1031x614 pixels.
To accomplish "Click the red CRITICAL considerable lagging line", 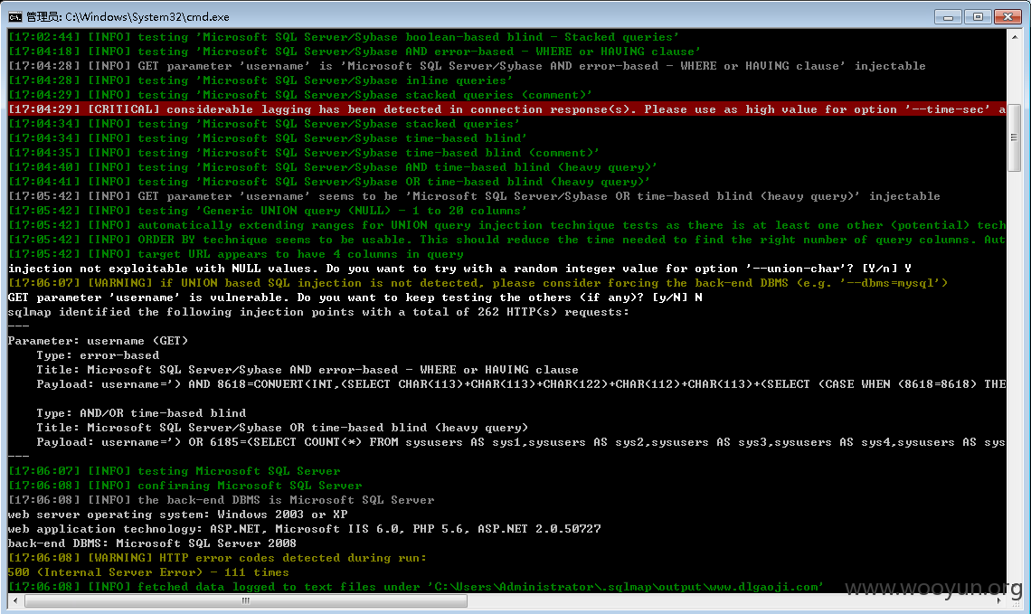I will pos(507,109).
